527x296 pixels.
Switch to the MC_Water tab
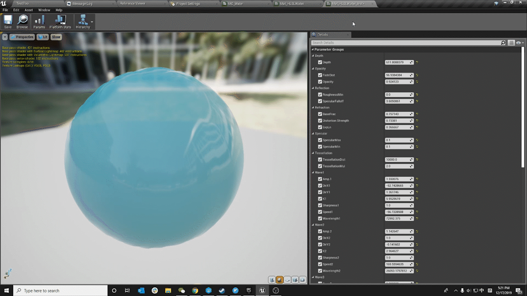pyautogui.click(x=245, y=4)
